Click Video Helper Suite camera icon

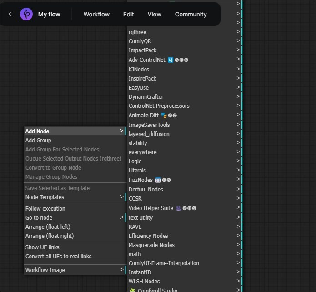tap(178, 208)
